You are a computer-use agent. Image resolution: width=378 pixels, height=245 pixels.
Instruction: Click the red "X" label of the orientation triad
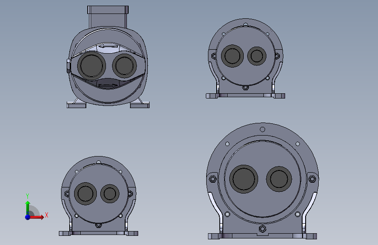click(47, 215)
